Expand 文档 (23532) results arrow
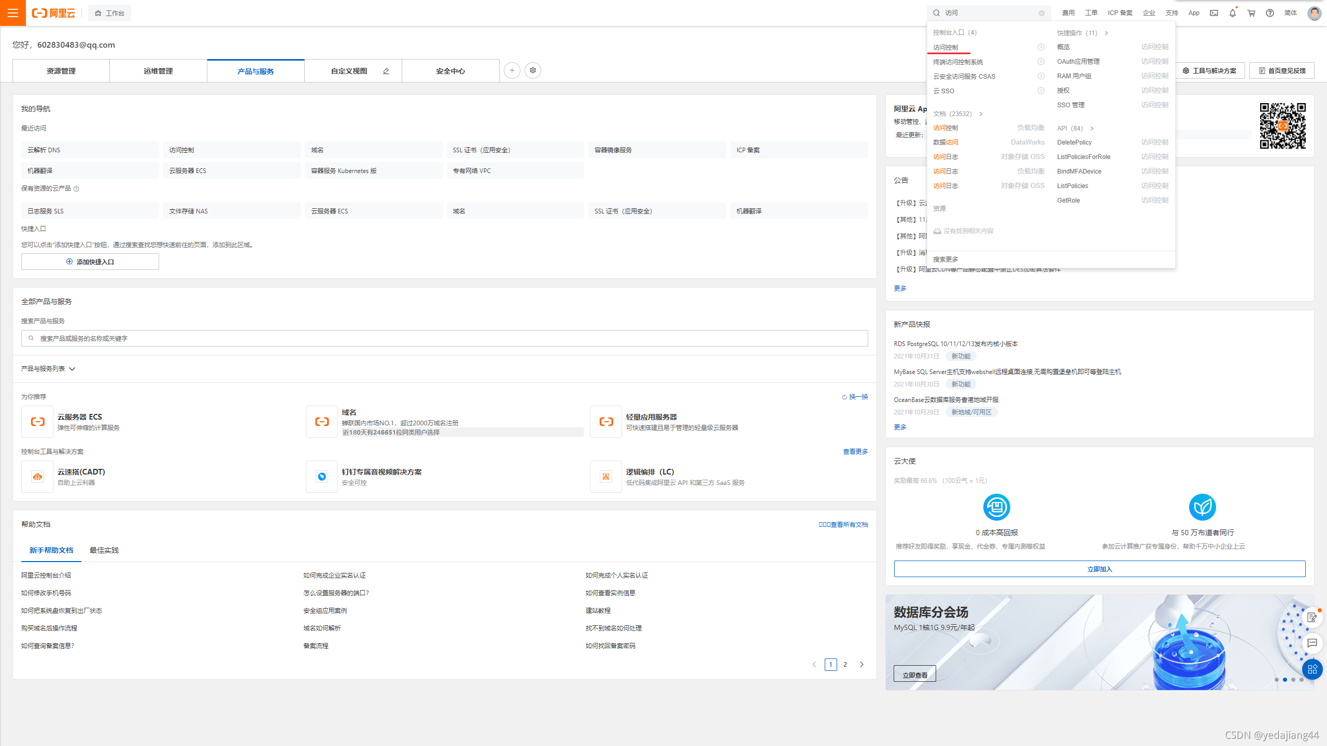Image resolution: width=1327 pixels, height=746 pixels. pyautogui.click(x=981, y=114)
